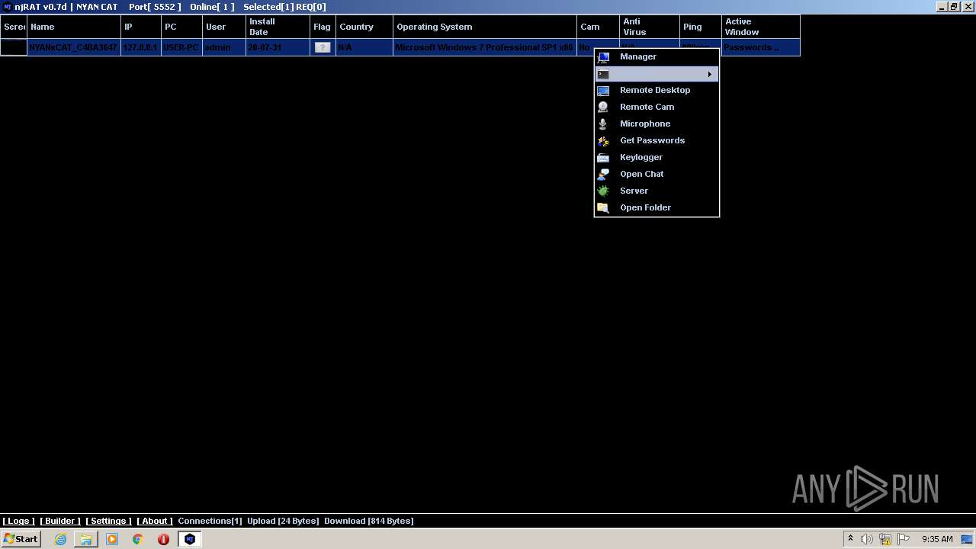
Task: Open the Builder link in bottom bar
Action: (60, 521)
